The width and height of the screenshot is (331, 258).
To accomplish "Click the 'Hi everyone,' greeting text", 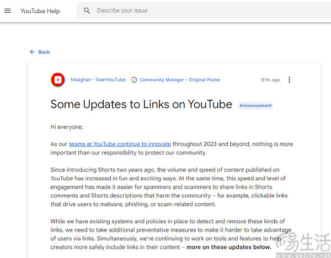I will click(67, 127).
